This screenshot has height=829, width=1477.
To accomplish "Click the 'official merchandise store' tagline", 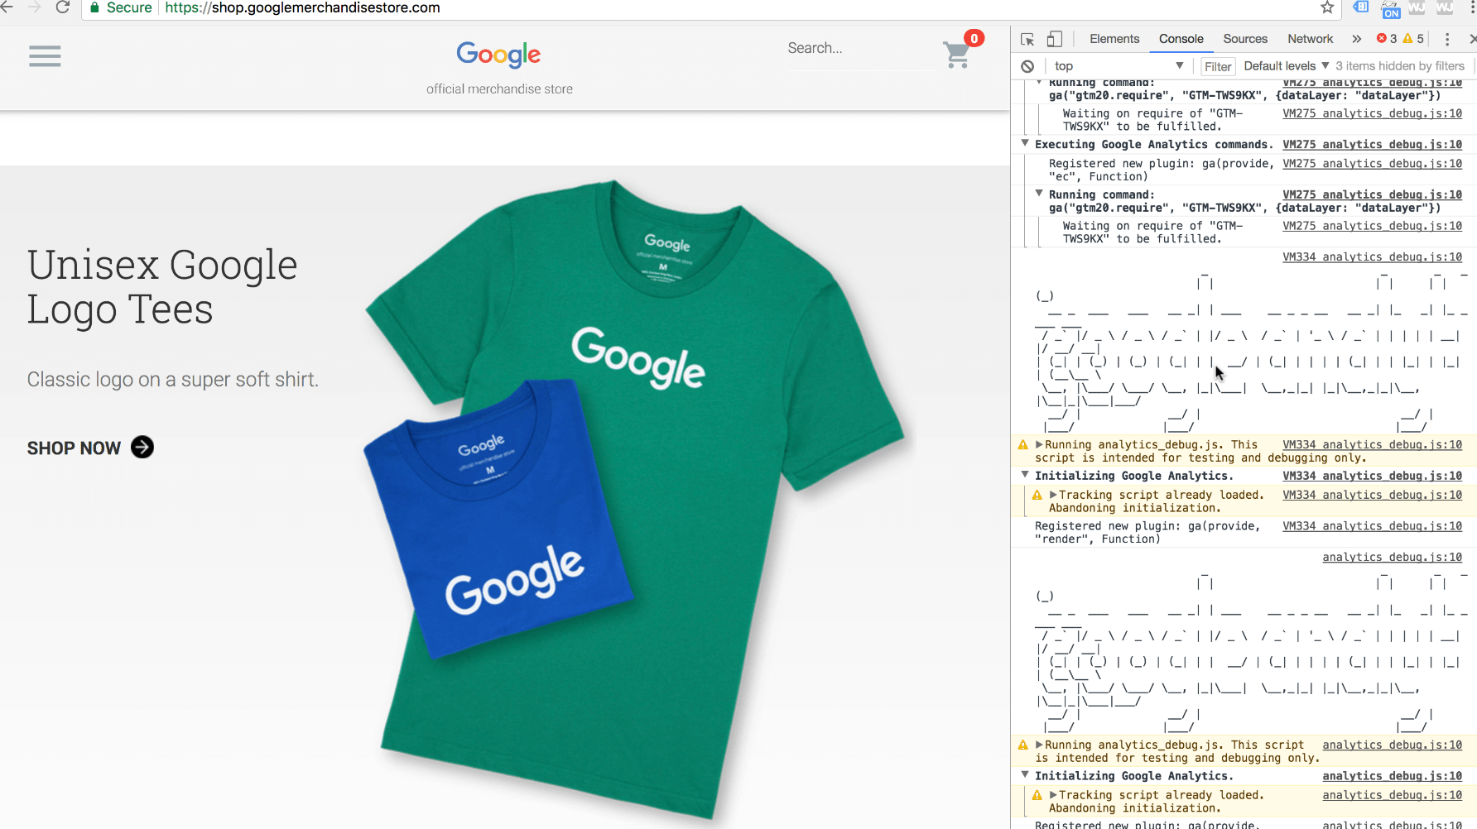I will [499, 89].
